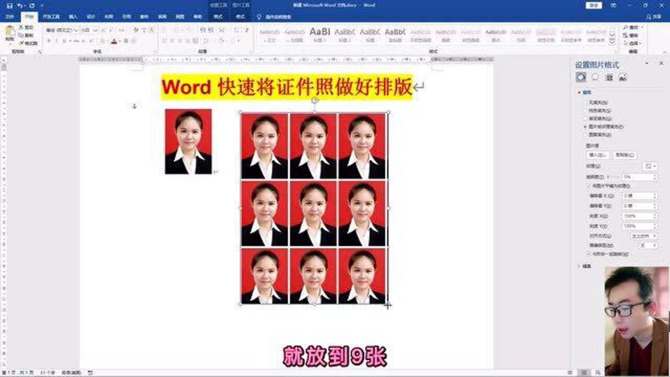The height and width of the screenshot is (377, 670).
Task: Select the Solid fill (纯色填充) radio option
Action: pos(586,110)
